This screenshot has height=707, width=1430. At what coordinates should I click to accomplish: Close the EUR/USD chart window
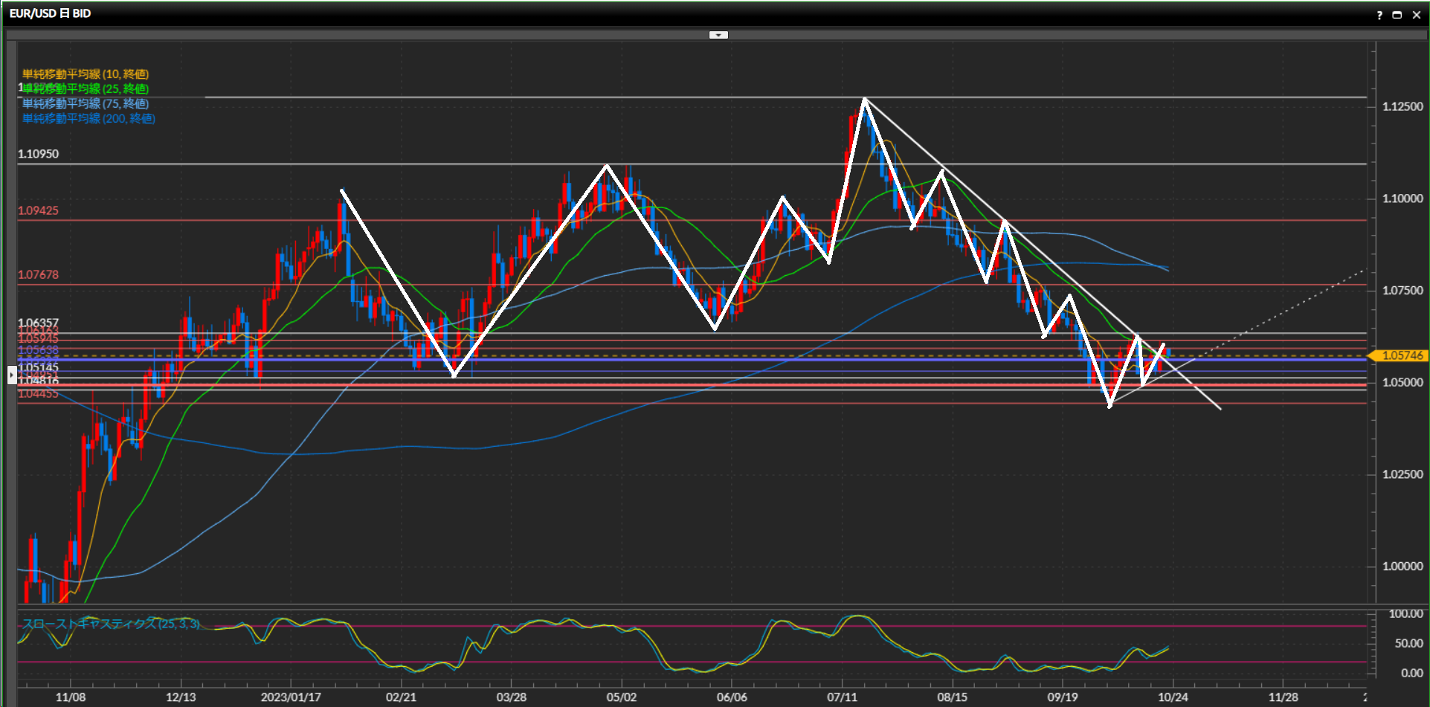point(1416,15)
